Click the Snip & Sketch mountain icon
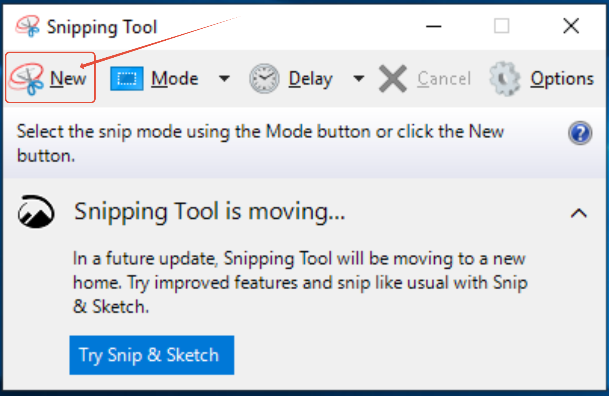 [36, 211]
